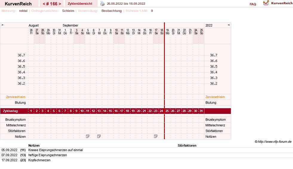The height and width of the screenshot is (169, 293).
Task: Click the left Brustsymptom row label
Action: (x=16, y=120)
